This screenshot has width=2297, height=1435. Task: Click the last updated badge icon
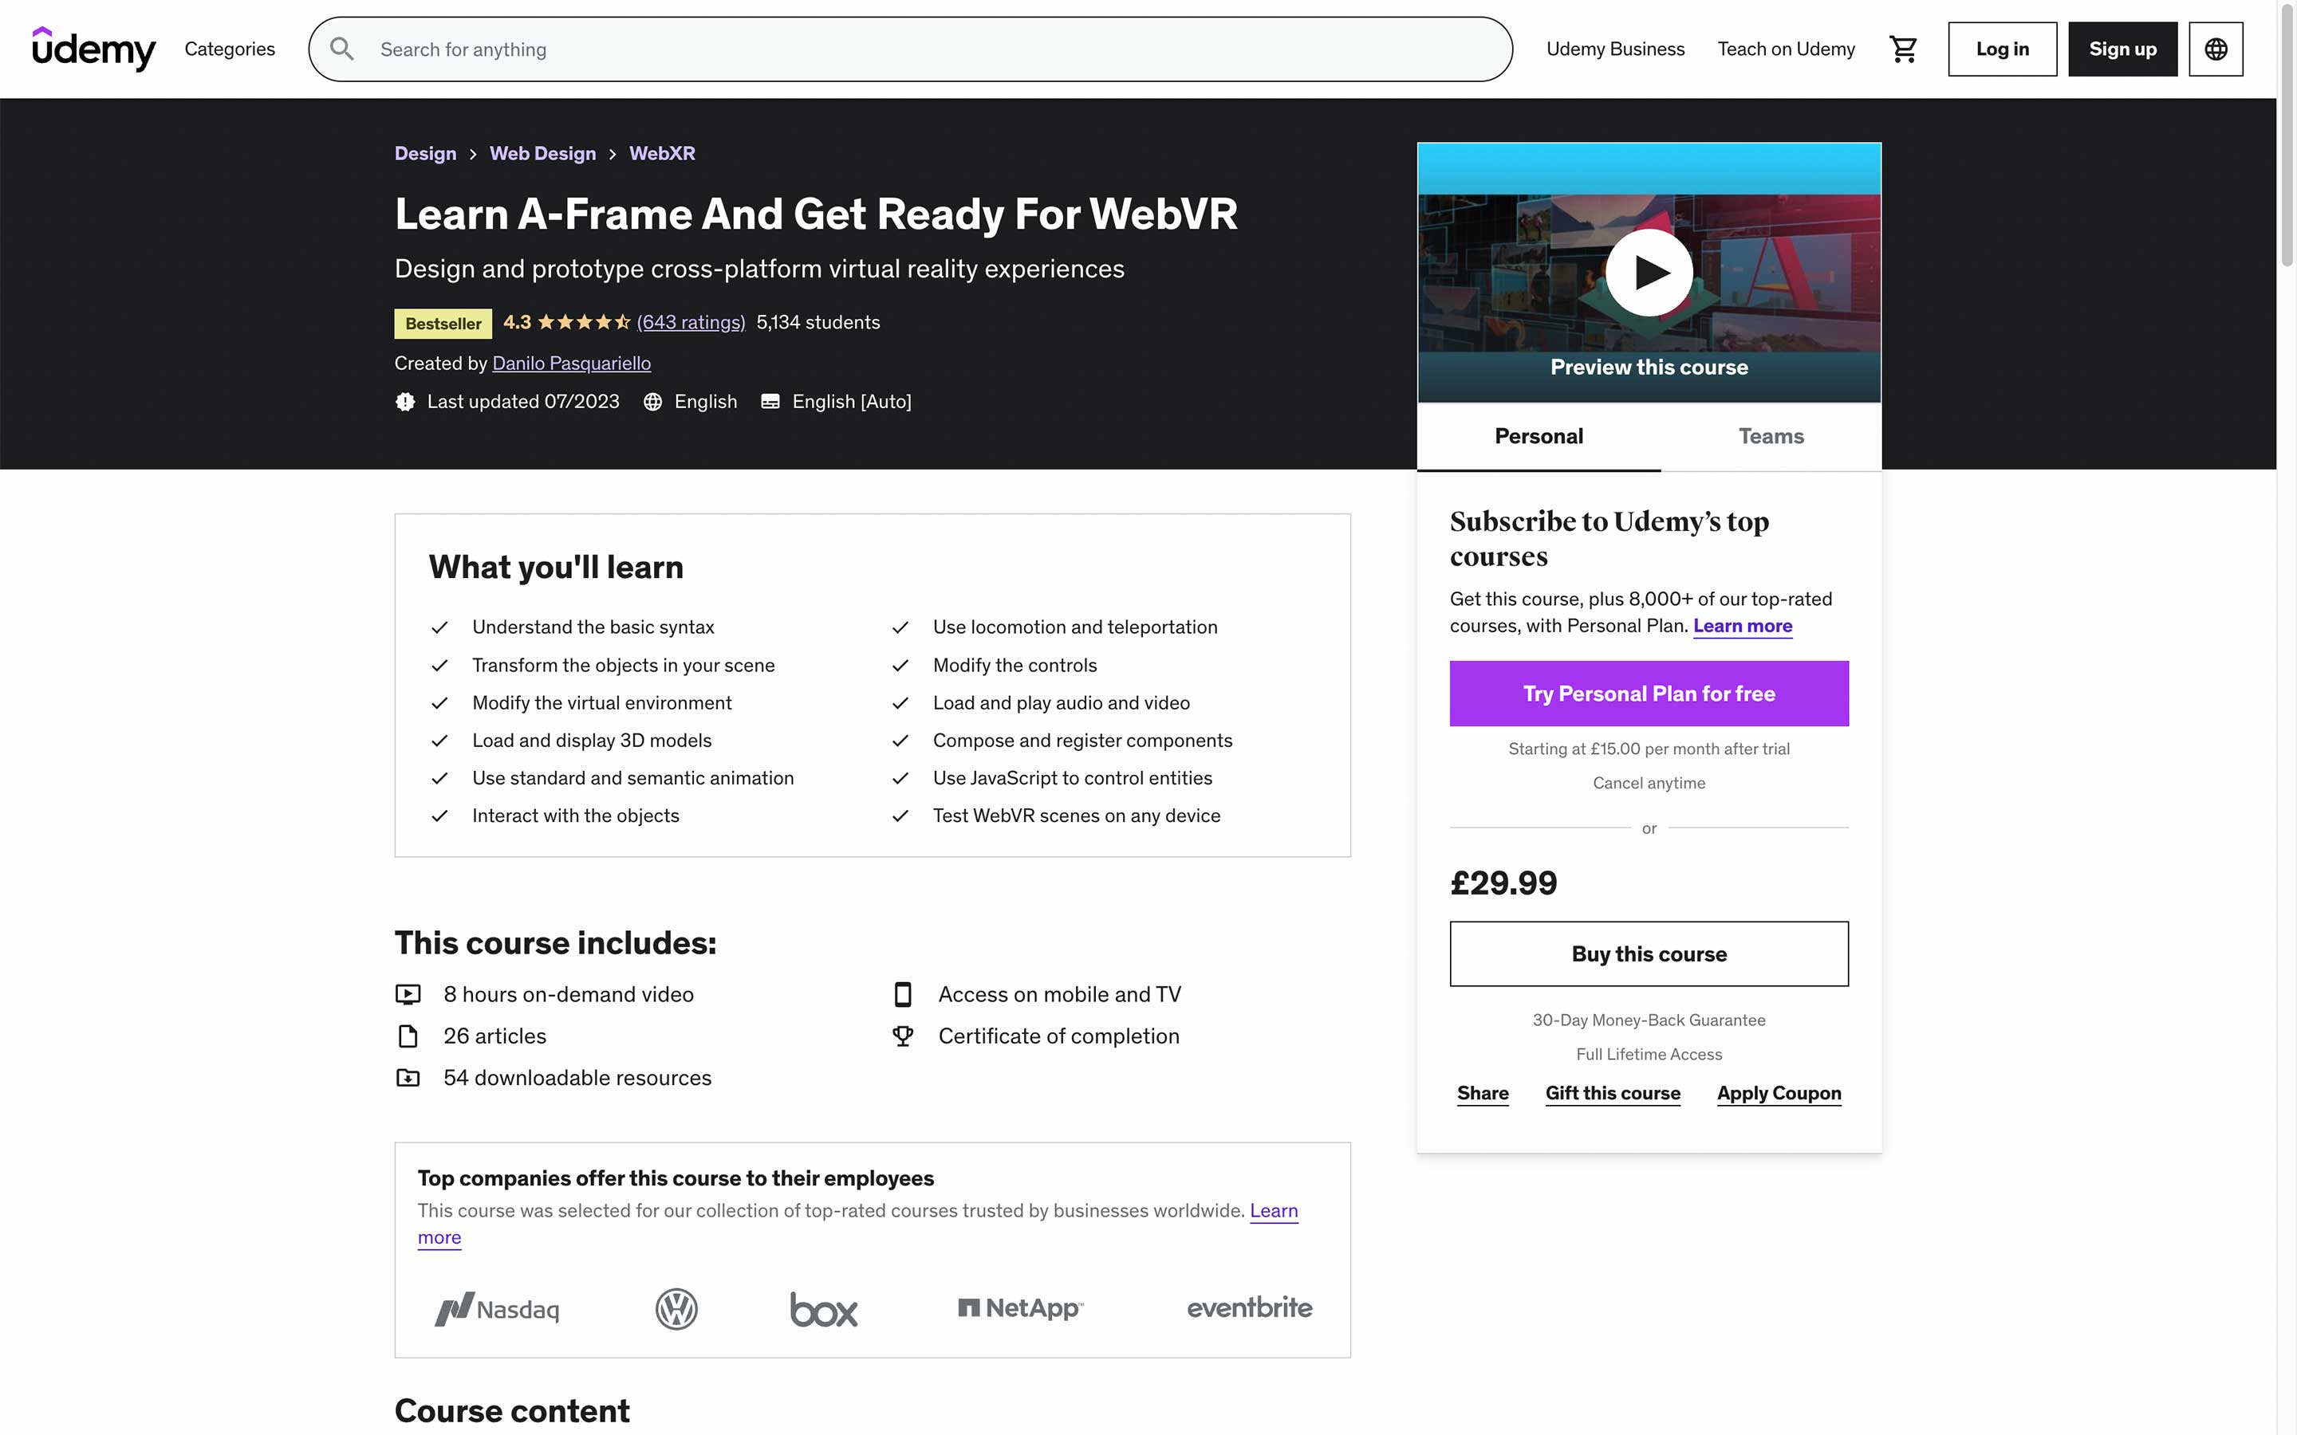(405, 402)
